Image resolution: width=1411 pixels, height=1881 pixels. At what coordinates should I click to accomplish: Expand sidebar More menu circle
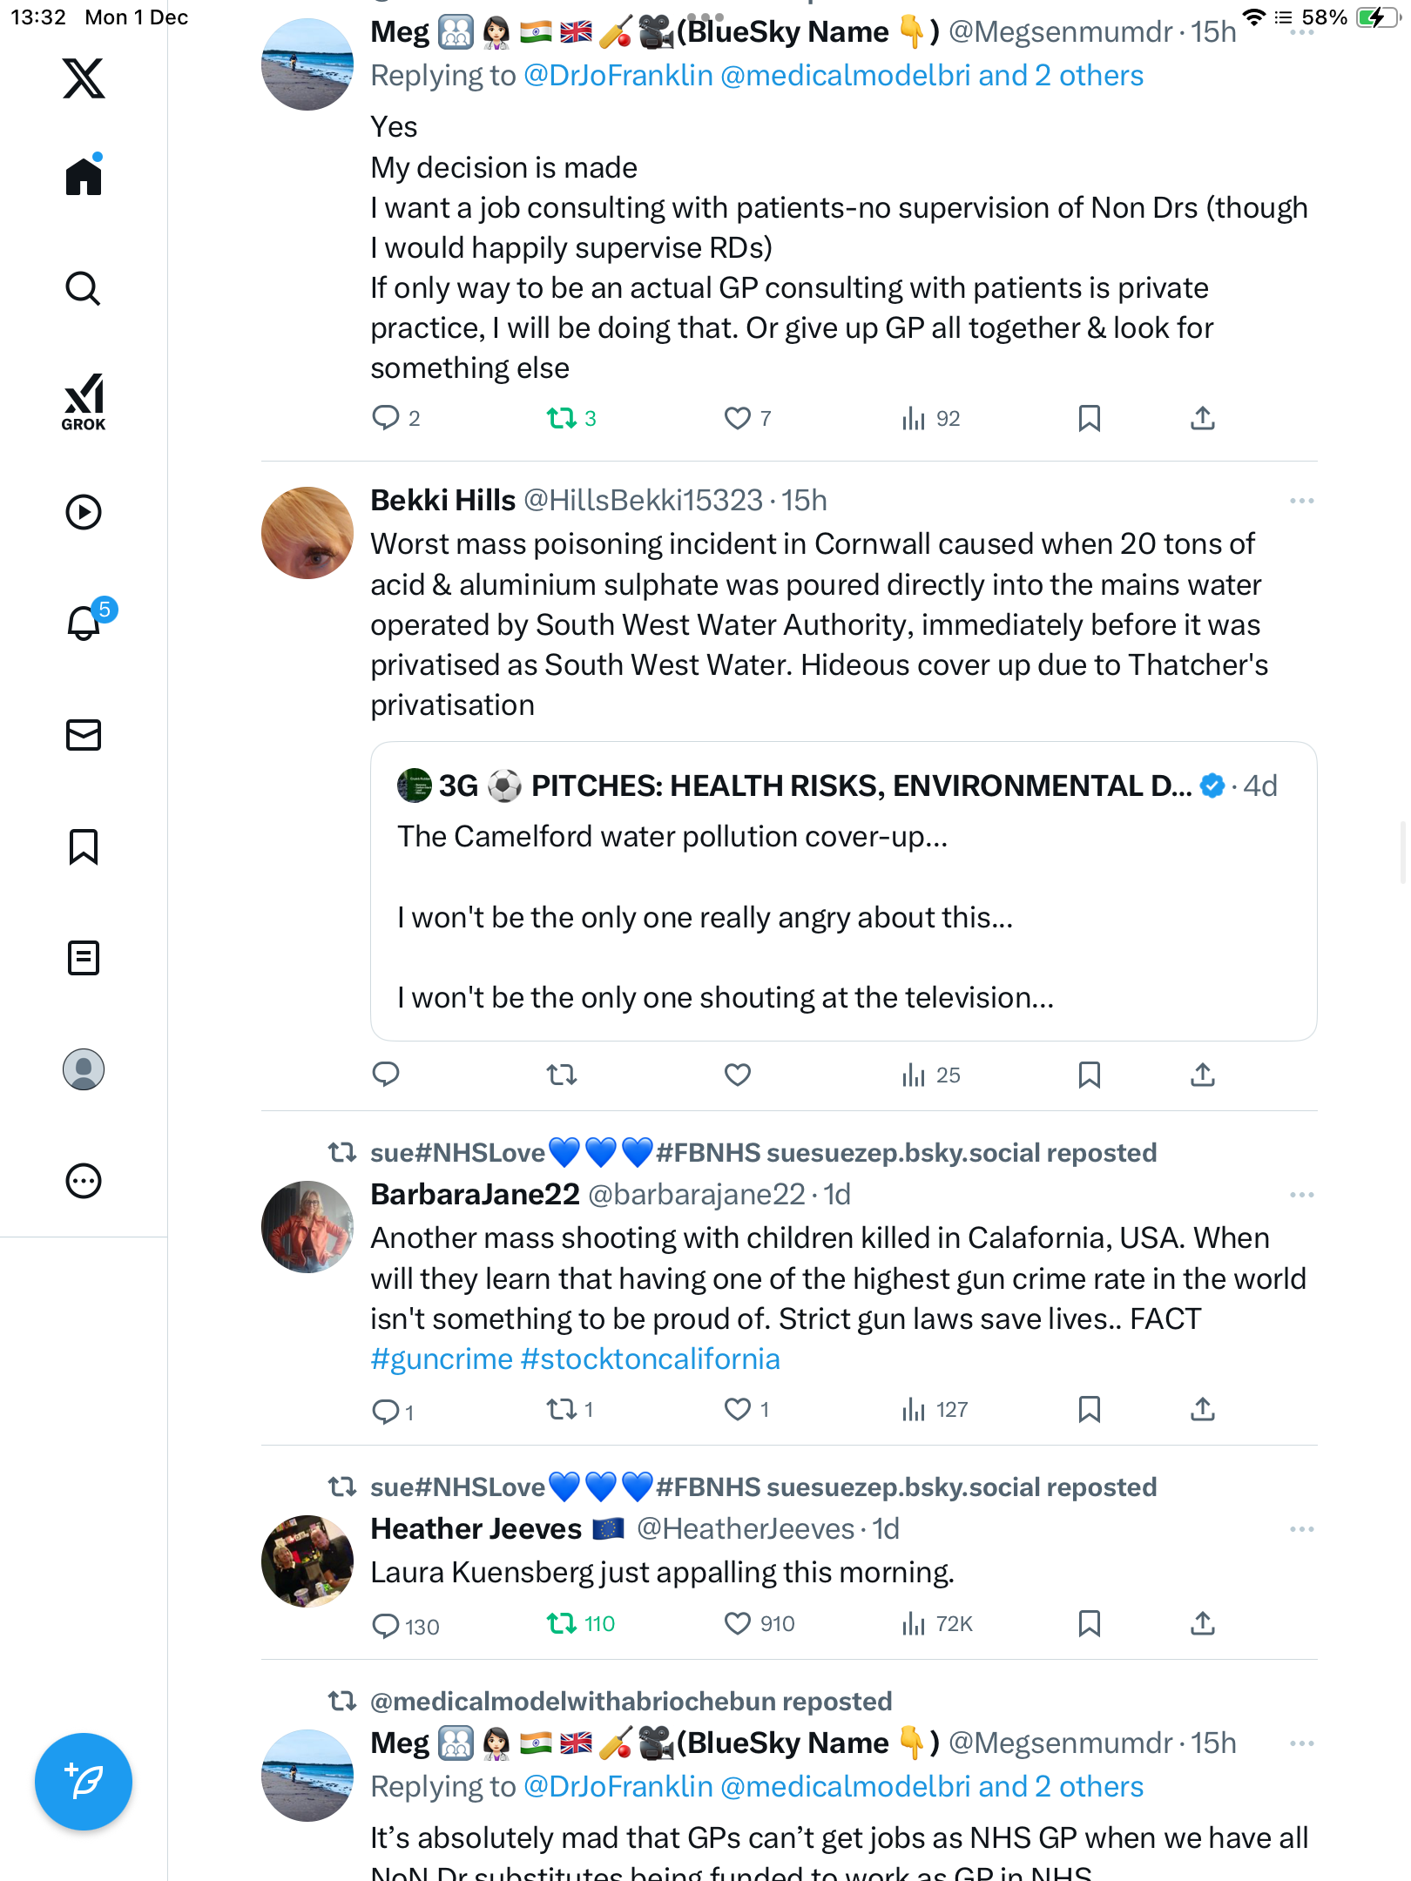tap(84, 1181)
